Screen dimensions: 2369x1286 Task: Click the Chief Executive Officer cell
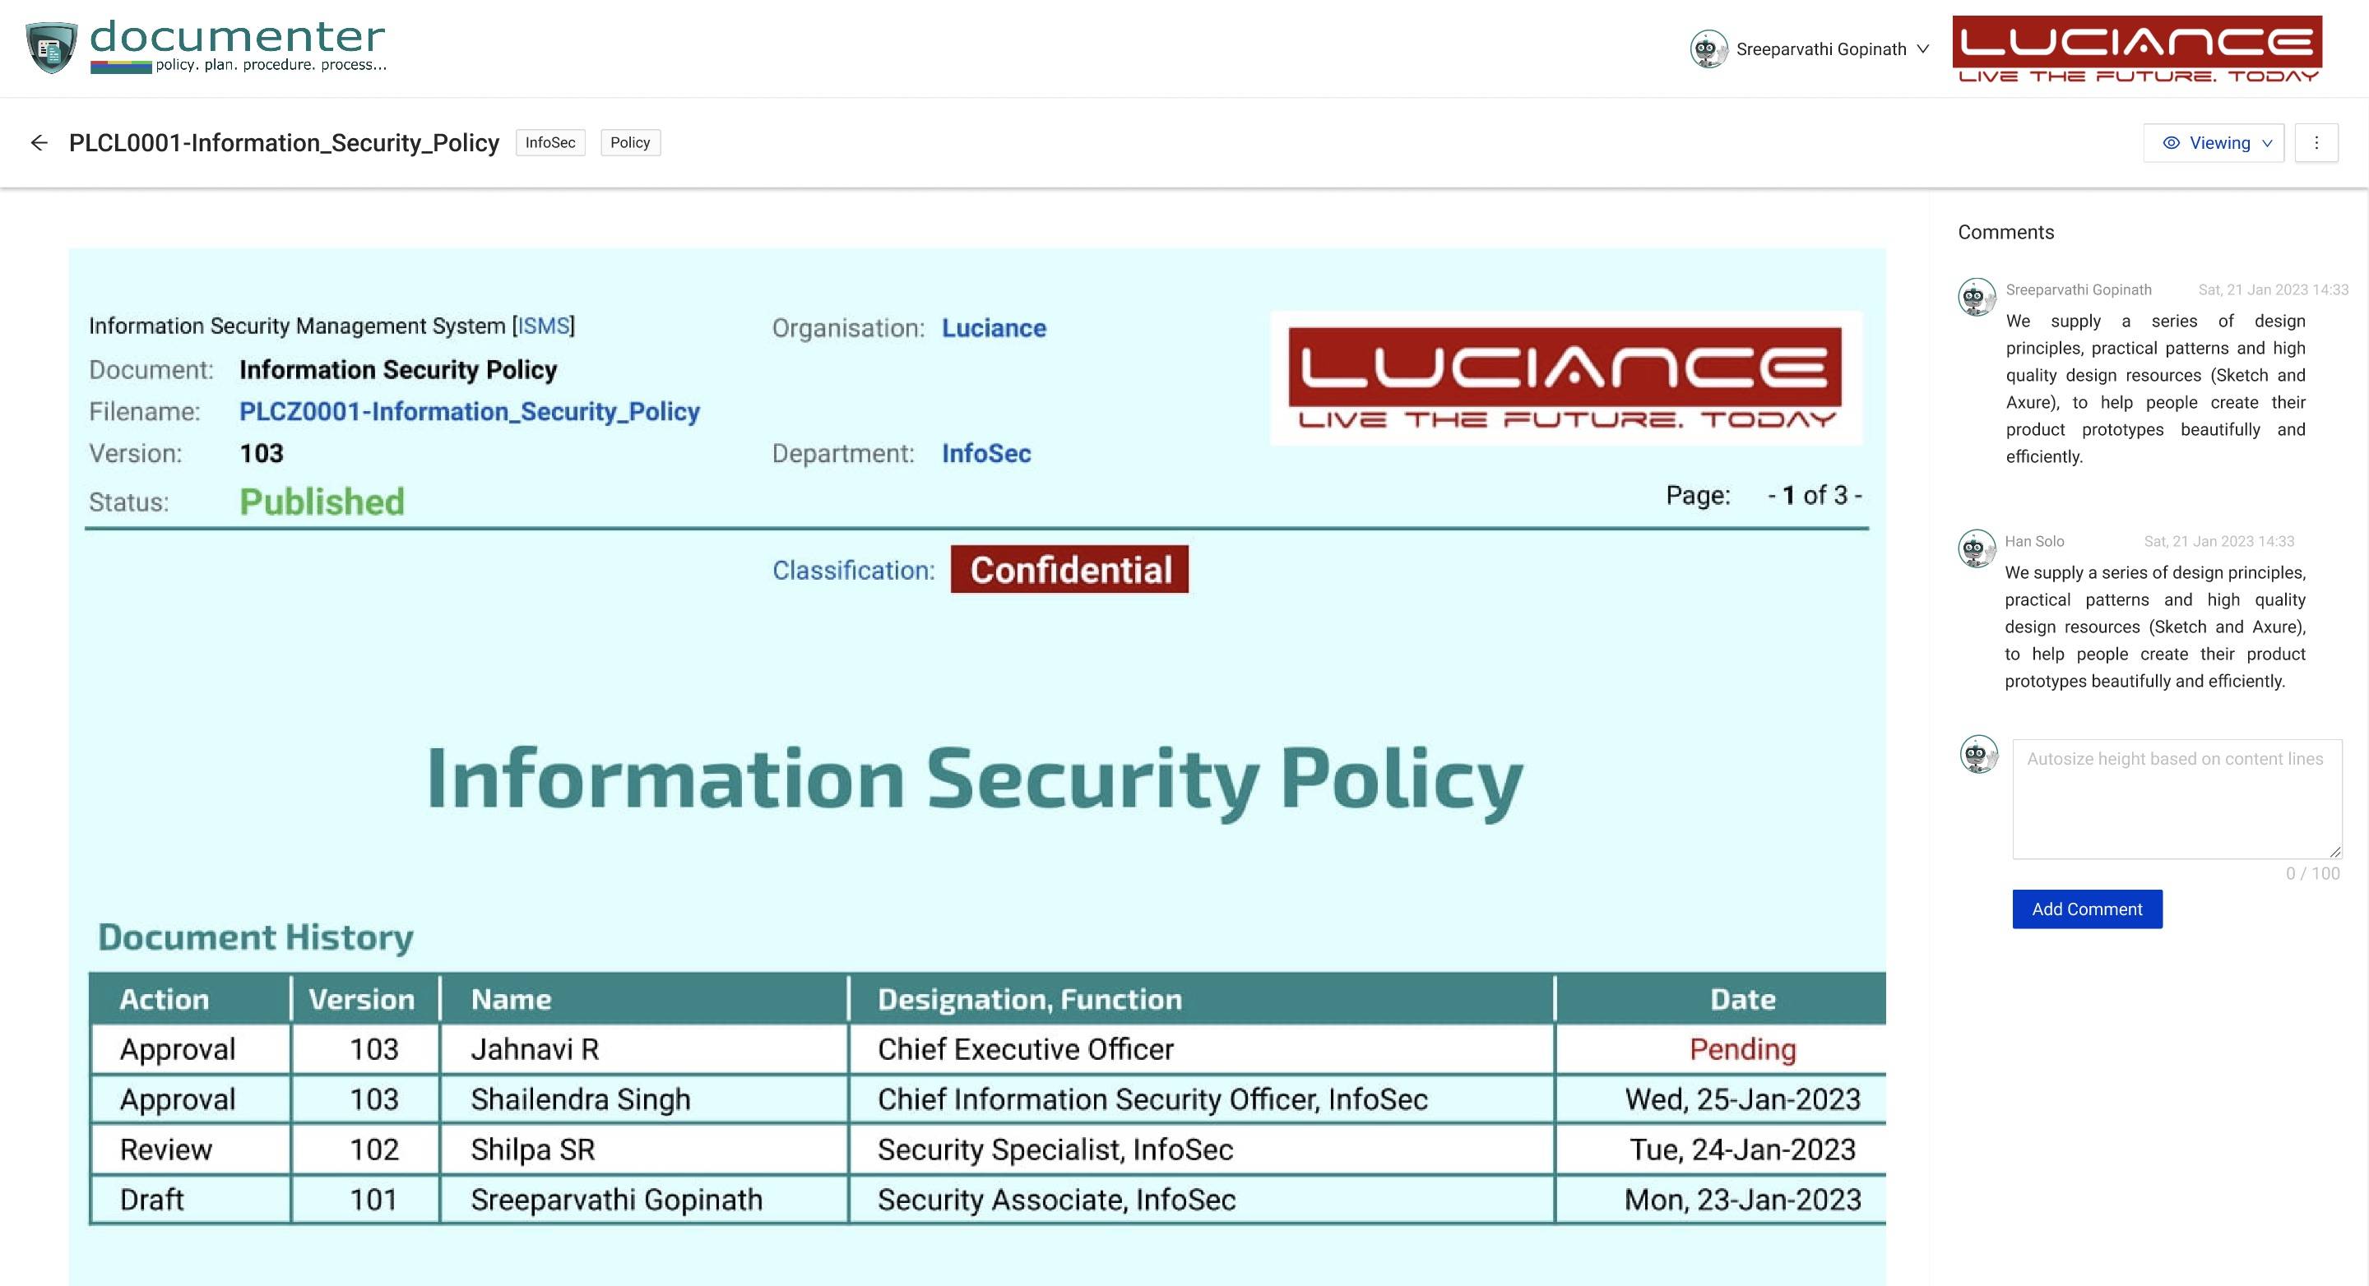coord(1201,1049)
